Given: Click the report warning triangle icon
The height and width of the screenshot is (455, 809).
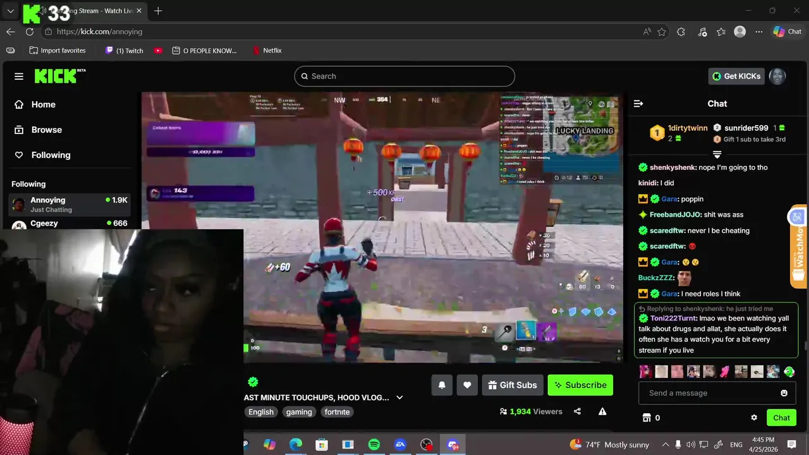Looking at the screenshot, I should coord(602,411).
